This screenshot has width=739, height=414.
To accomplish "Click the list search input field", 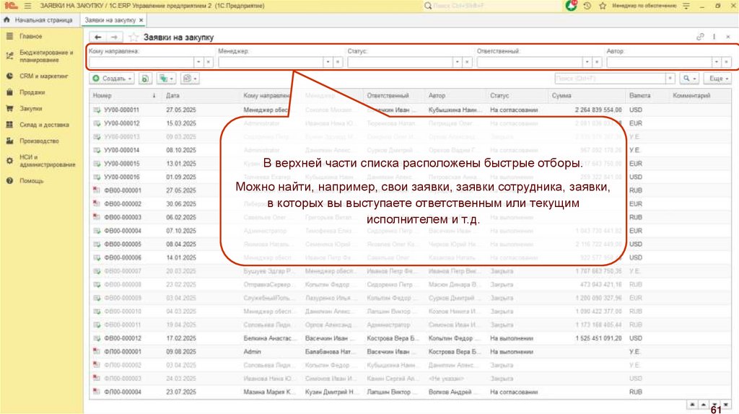I will pos(610,78).
